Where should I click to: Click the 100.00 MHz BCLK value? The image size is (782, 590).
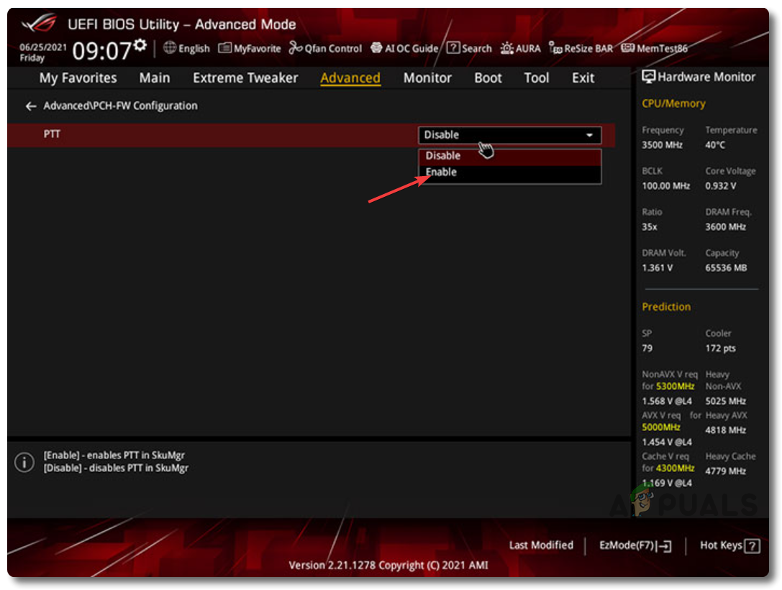coord(665,186)
